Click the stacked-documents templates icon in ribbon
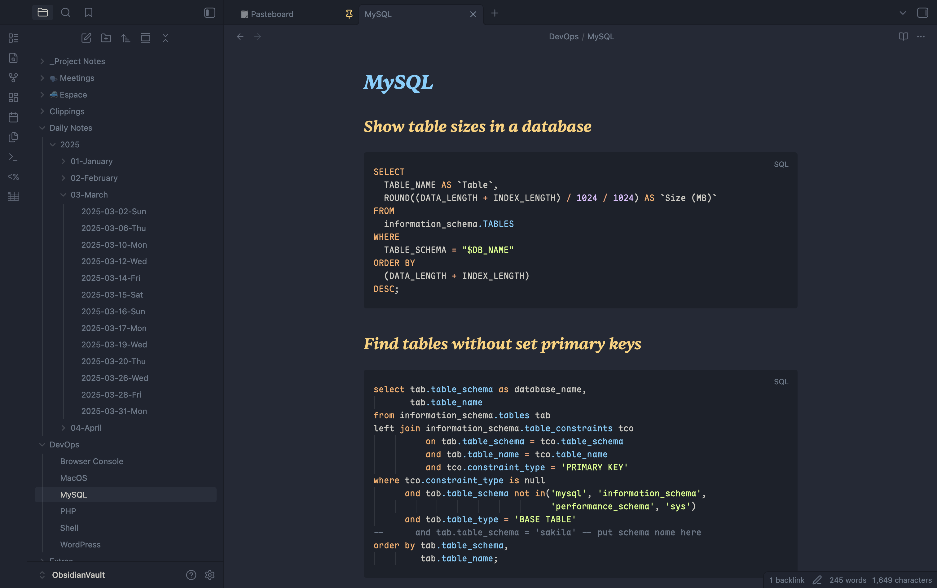 coord(13,137)
